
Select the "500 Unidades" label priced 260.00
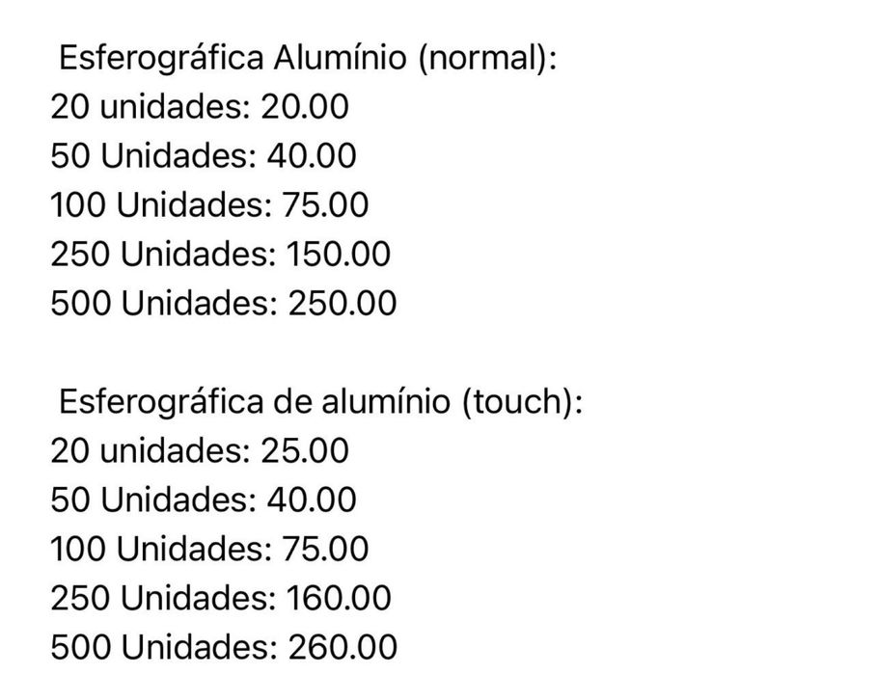(165, 647)
